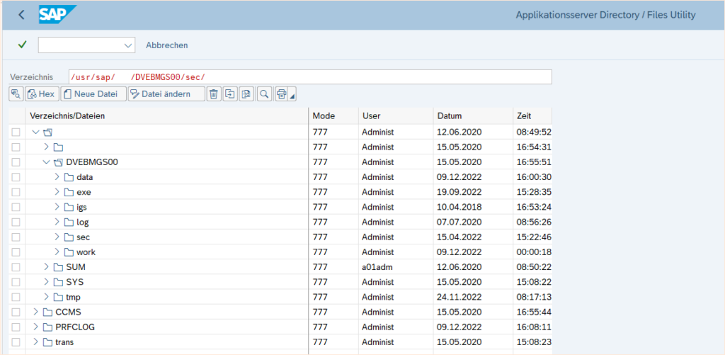Tick the checkbox for the CCMS row
Viewport: 725px width, 355px height.
(x=16, y=312)
